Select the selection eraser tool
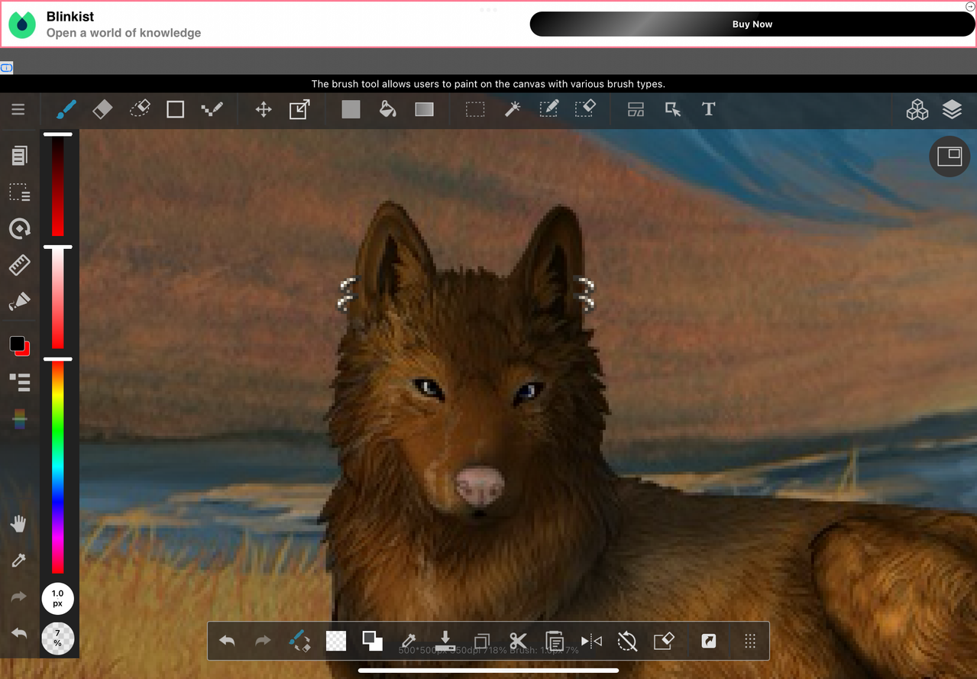This screenshot has width=977, height=679. click(x=585, y=109)
